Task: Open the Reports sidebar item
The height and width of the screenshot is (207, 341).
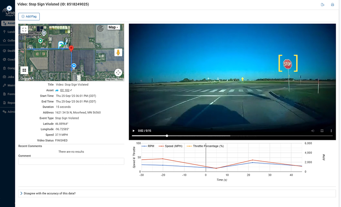Action: coord(7,102)
